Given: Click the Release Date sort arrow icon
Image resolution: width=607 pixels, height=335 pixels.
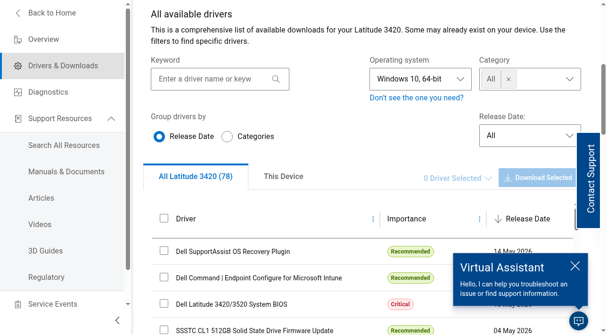Looking at the screenshot, I should point(498,219).
